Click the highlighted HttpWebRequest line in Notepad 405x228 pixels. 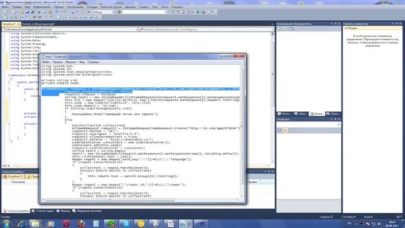pos(140,89)
